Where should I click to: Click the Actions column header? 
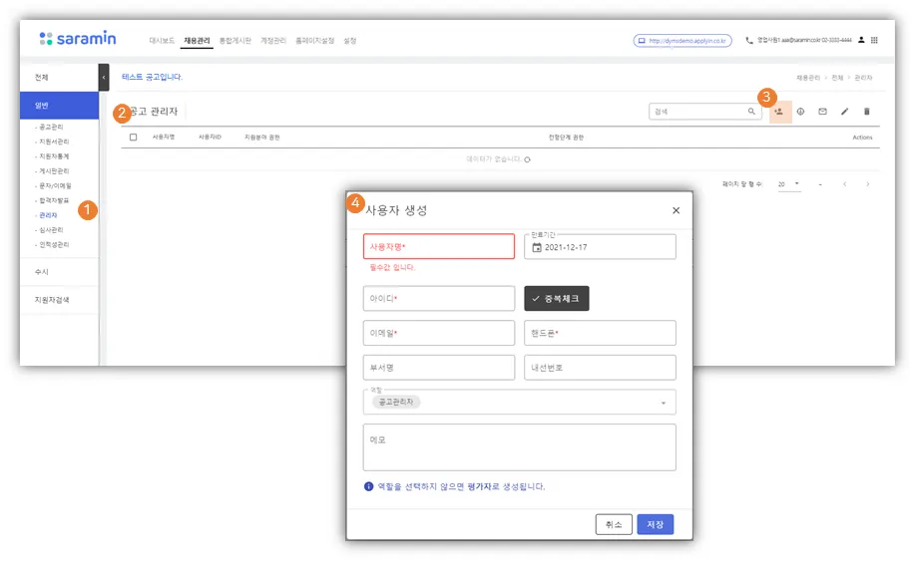pyautogui.click(x=862, y=138)
